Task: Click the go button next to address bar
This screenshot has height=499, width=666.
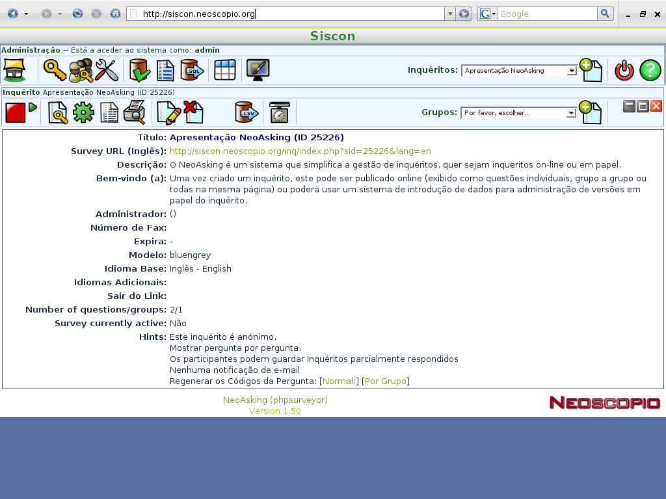Action: 464,14
